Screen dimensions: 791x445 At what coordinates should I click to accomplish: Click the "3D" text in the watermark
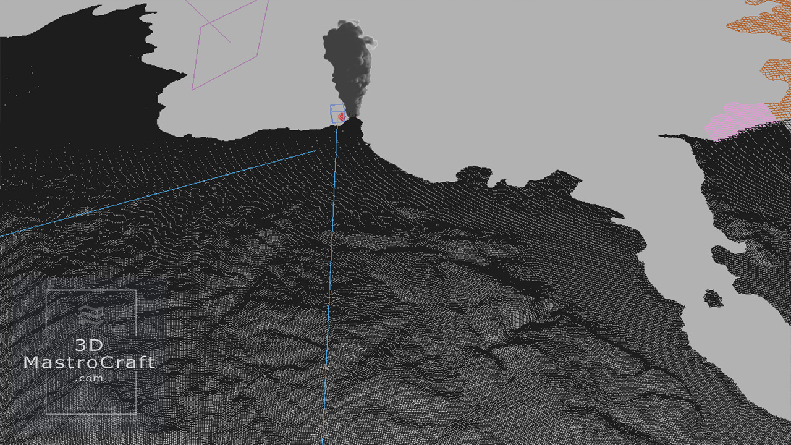89,345
